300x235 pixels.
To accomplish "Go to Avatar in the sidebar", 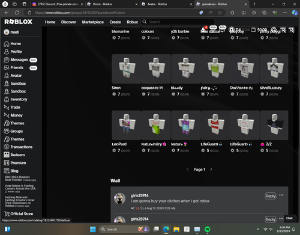I will pos(13,76).
